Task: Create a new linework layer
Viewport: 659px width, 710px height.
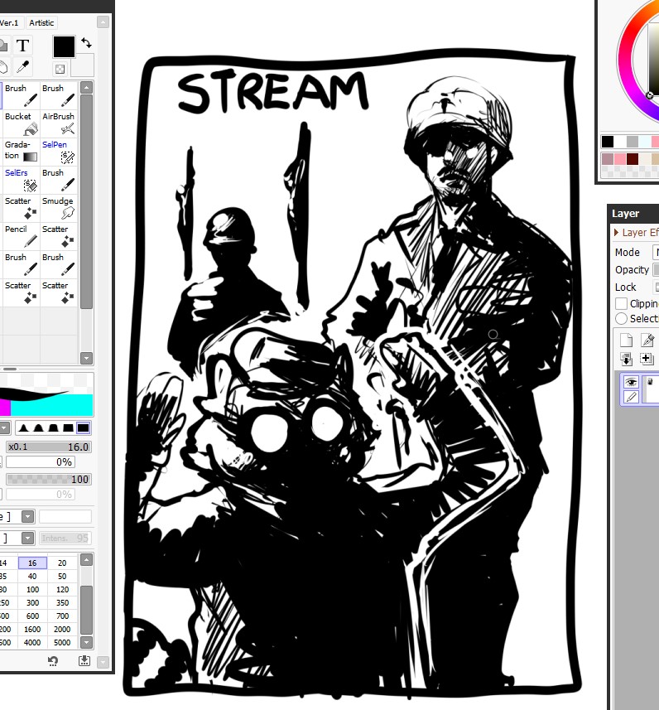Action: pos(647,340)
